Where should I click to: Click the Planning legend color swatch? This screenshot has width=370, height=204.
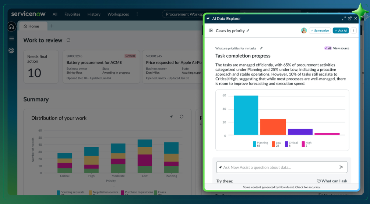click(254, 144)
